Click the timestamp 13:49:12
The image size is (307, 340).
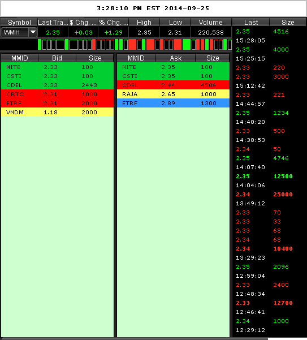pos(250,204)
